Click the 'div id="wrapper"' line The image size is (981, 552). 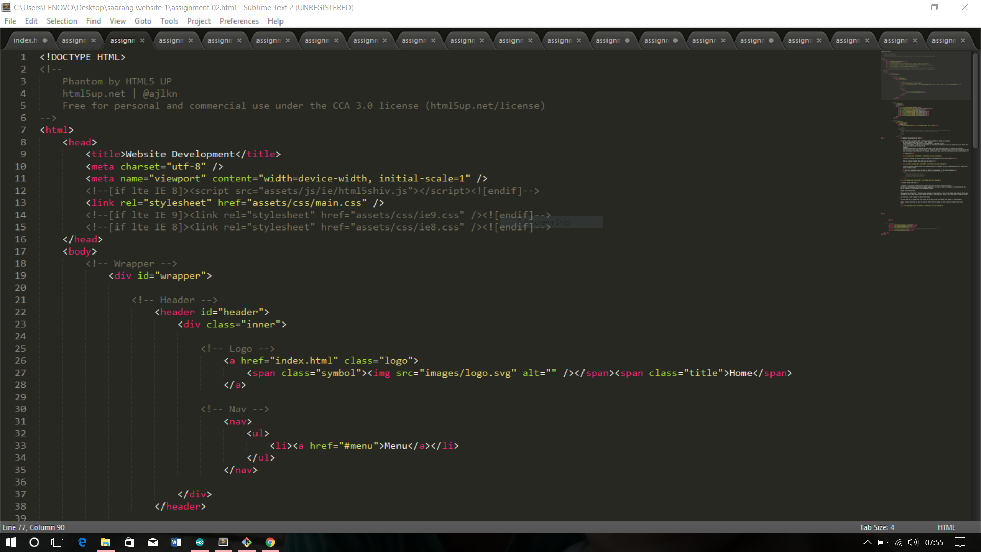click(160, 276)
